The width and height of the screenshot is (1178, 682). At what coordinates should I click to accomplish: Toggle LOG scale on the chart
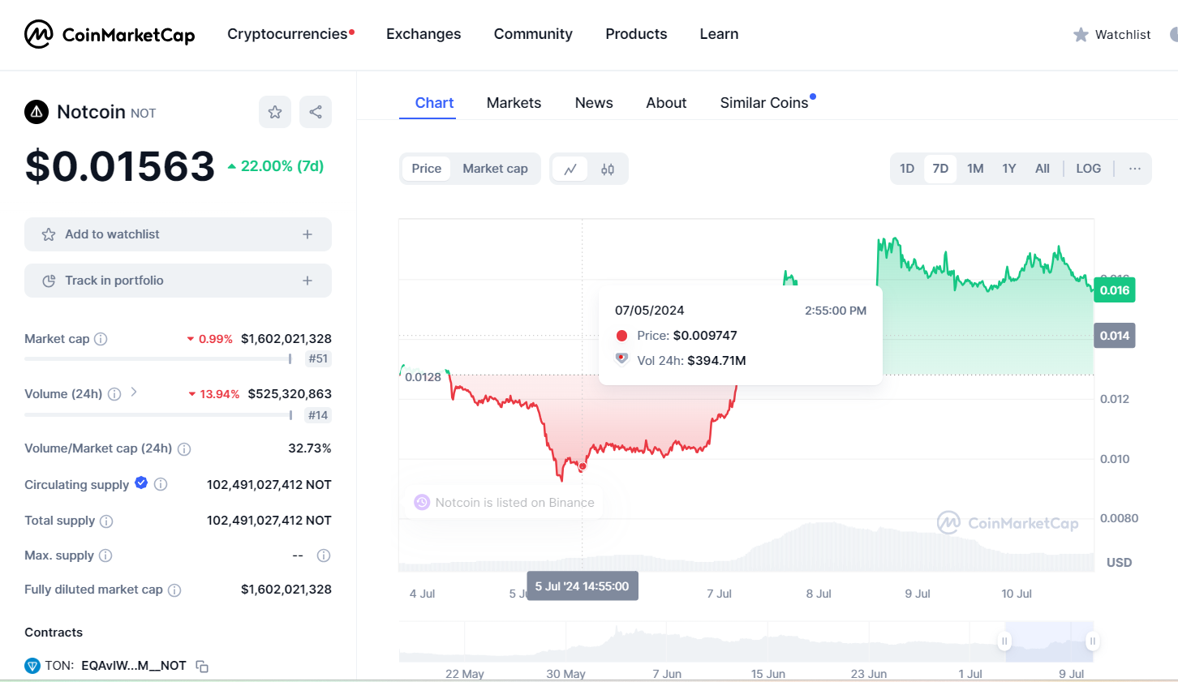tap(1088, 168)
